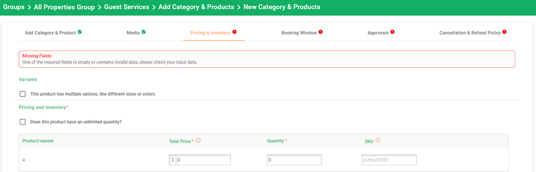Screen dimensions: 536x172
Task: Click breadcrumb chevron after Guest Services
Action: pos(154,7)
